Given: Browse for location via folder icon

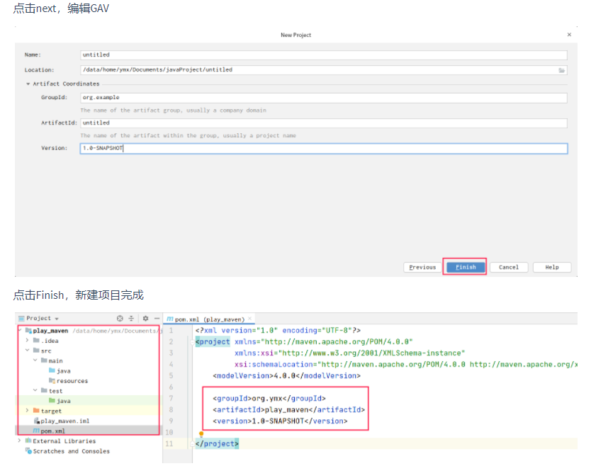Looking at the screenshot, I should [x=562, y=70].
